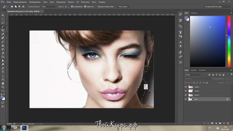Click inside the blue color picker field
The height and width of the screenshot is (131, 233).
208,41
